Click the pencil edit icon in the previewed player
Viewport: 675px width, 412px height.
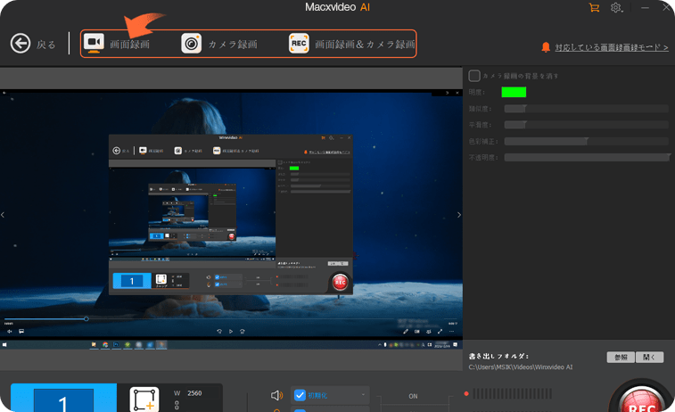(406, 332)
